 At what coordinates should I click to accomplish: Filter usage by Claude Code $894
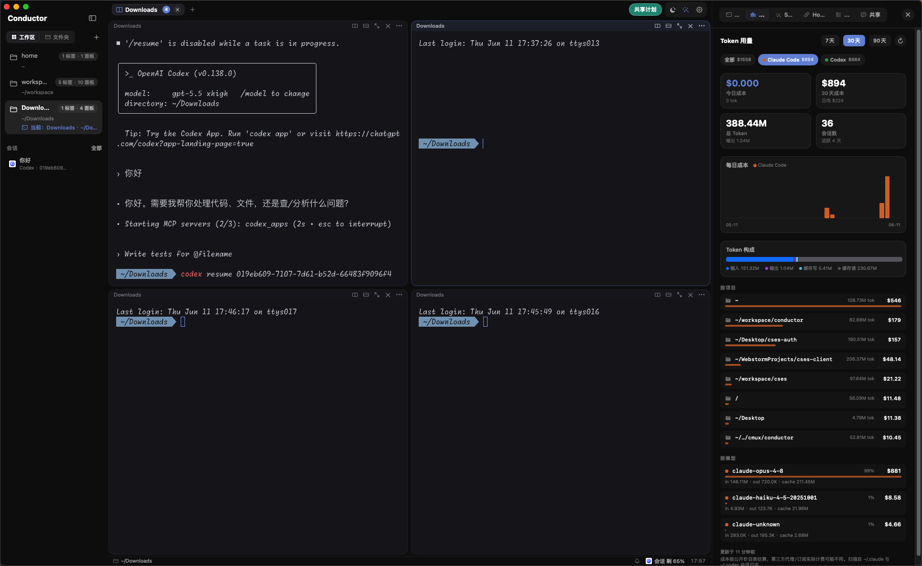click(x=788, y=60)
